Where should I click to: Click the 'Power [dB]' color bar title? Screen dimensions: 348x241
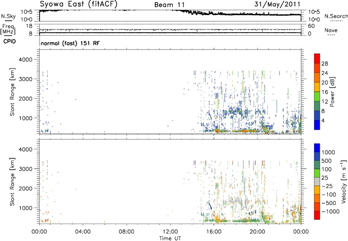(332, 92)
